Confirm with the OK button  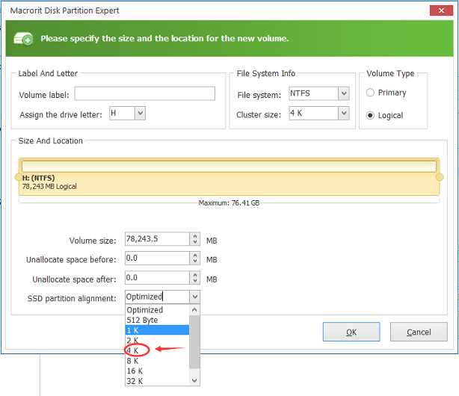tap(351, 332)
